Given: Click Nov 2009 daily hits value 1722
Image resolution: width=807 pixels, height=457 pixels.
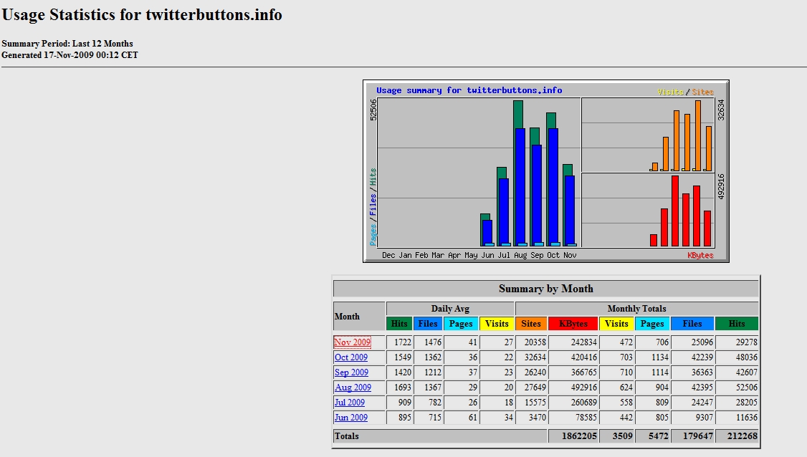Looking at the screenshot, I should coord(403,342).
